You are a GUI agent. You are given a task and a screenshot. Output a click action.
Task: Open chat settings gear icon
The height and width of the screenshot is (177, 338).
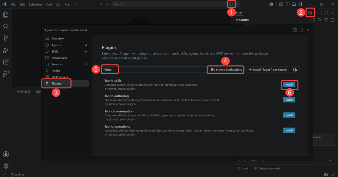[x=310, y=13]
